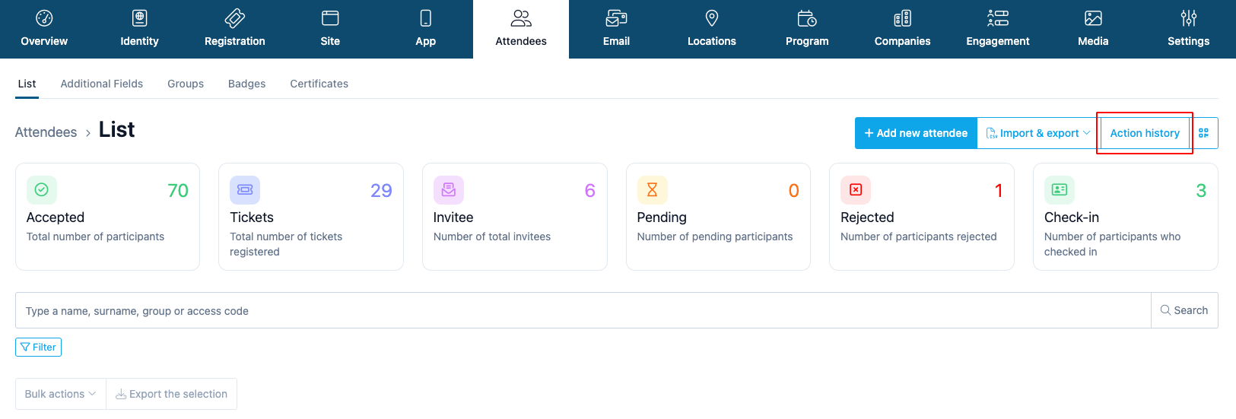
Task: Click the Search button
Action: pyautogui.click(x=1184, y=310)
